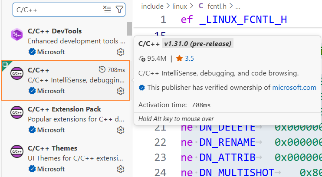The height and width of the screenshot is (177, 322).
Task: Click DN_ATTRIB in the editor
Action: 227,157
